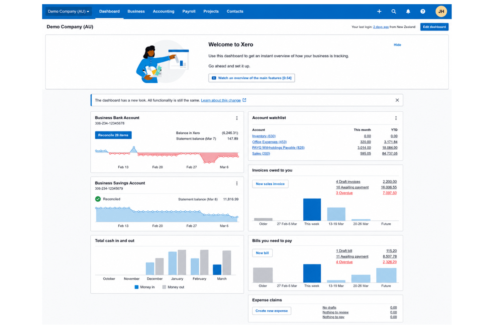Viewport: 495px width, 330px height.
Task: Open Business Bank Account options menu
Action: [237, 118]
